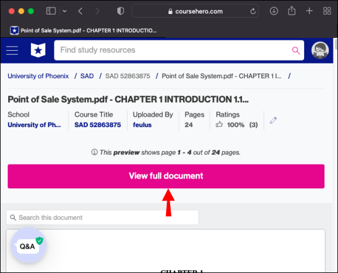Open the SAD 52863875 course title link
The height and width of the screenshot is (273, 338).
[98, 125]
